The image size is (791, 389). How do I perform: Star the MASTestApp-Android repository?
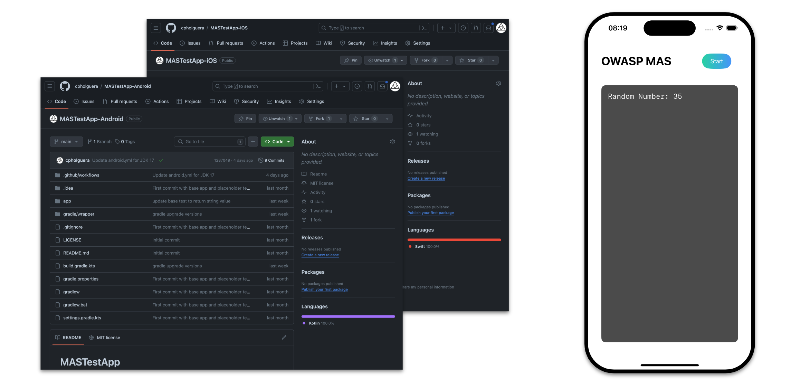tap(365, 118)
